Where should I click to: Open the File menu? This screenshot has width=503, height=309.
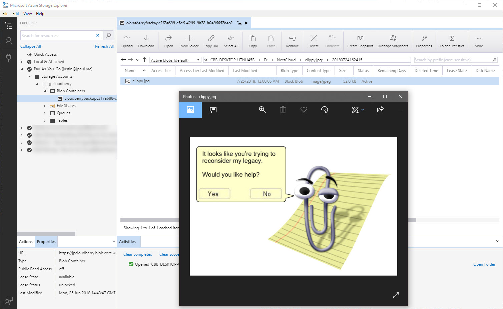tap(5, 14)
